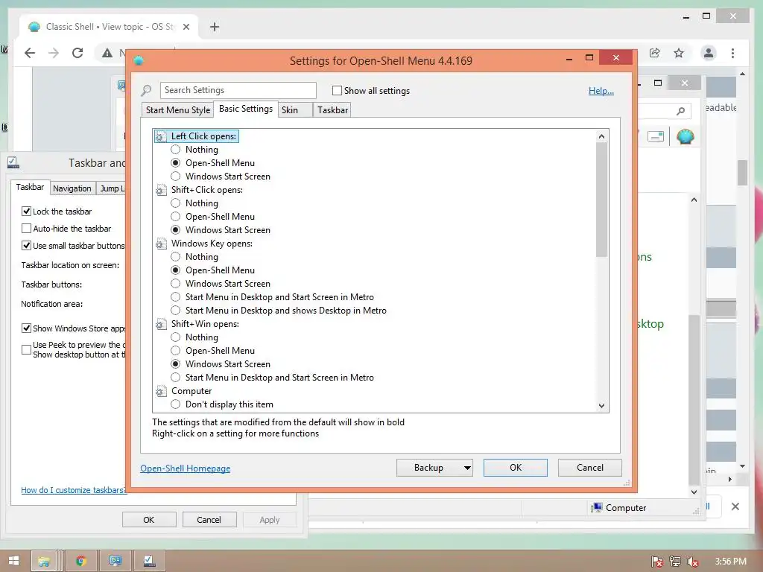Open the Chrome three-dot menu
Image resolution: width=763 pixels, height=572 pixels.
pos(732,53)
